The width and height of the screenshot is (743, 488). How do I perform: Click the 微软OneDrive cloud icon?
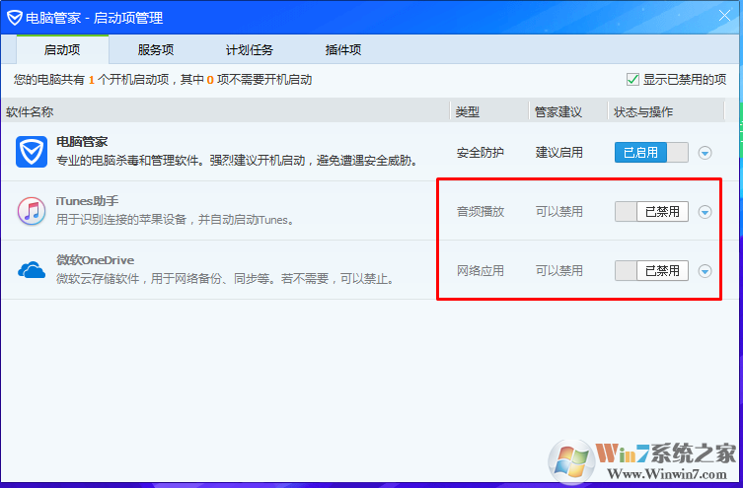point(32,270)
